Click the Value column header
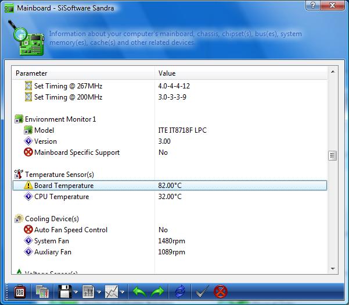This screenshot has width=349, height=305. pyautogui.click(x=241, y=73)
